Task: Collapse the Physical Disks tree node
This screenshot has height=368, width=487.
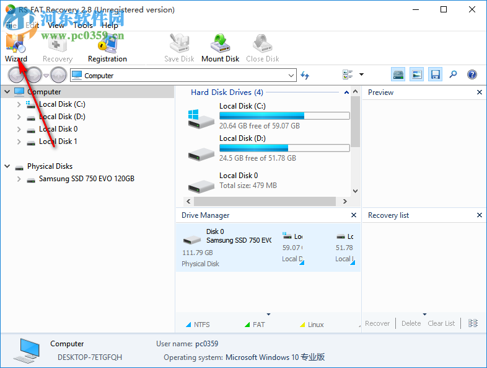Action: point(7,166)
